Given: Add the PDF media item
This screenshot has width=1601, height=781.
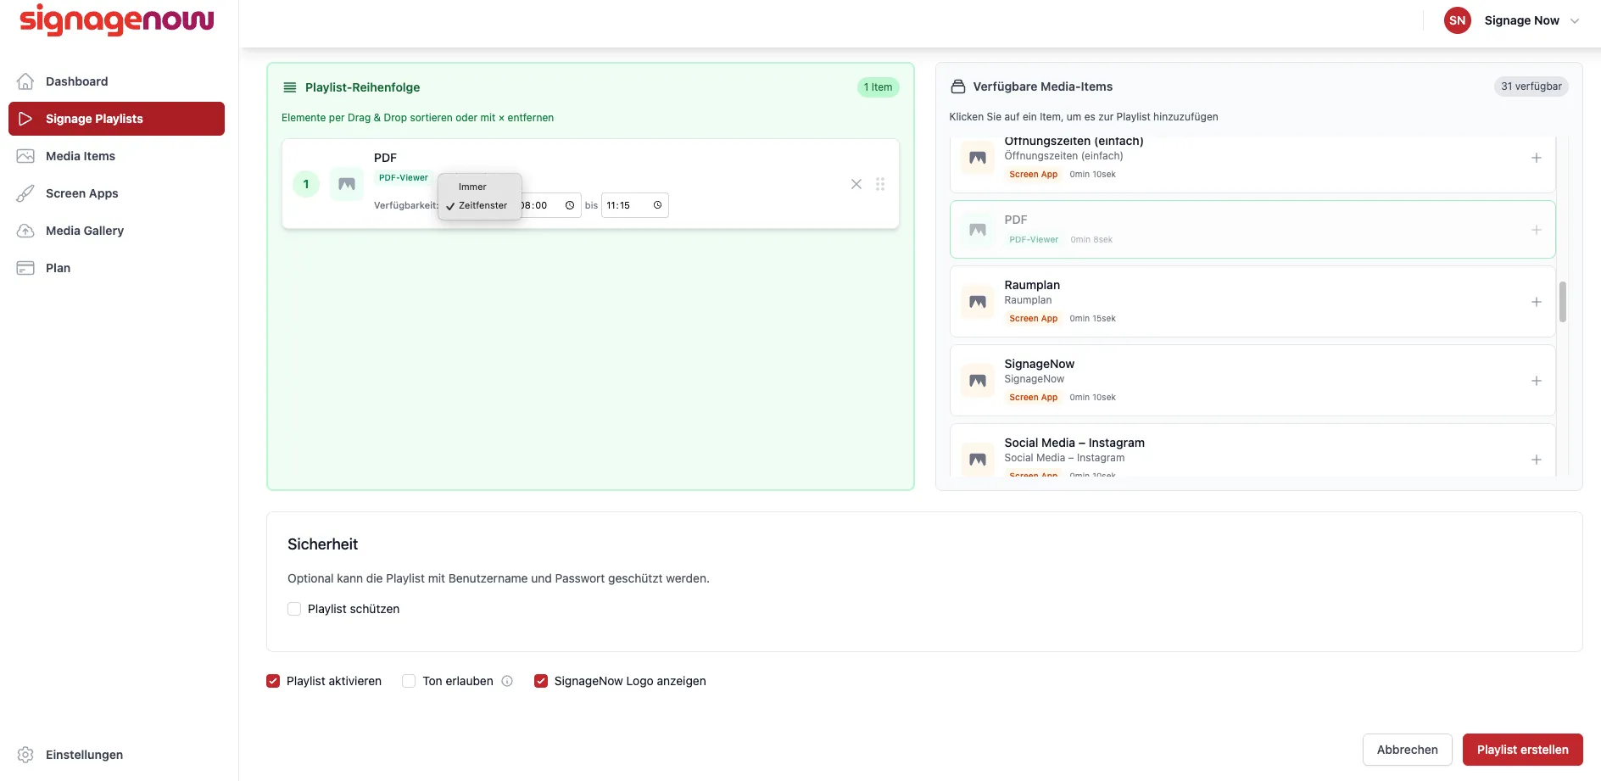Looking at the screenshot, I should 1536,230.
